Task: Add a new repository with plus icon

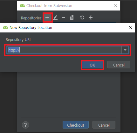Action: pos(47,17)
